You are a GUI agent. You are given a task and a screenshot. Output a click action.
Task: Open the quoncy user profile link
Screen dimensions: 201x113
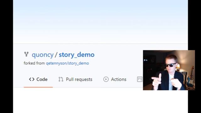point(43,55)
